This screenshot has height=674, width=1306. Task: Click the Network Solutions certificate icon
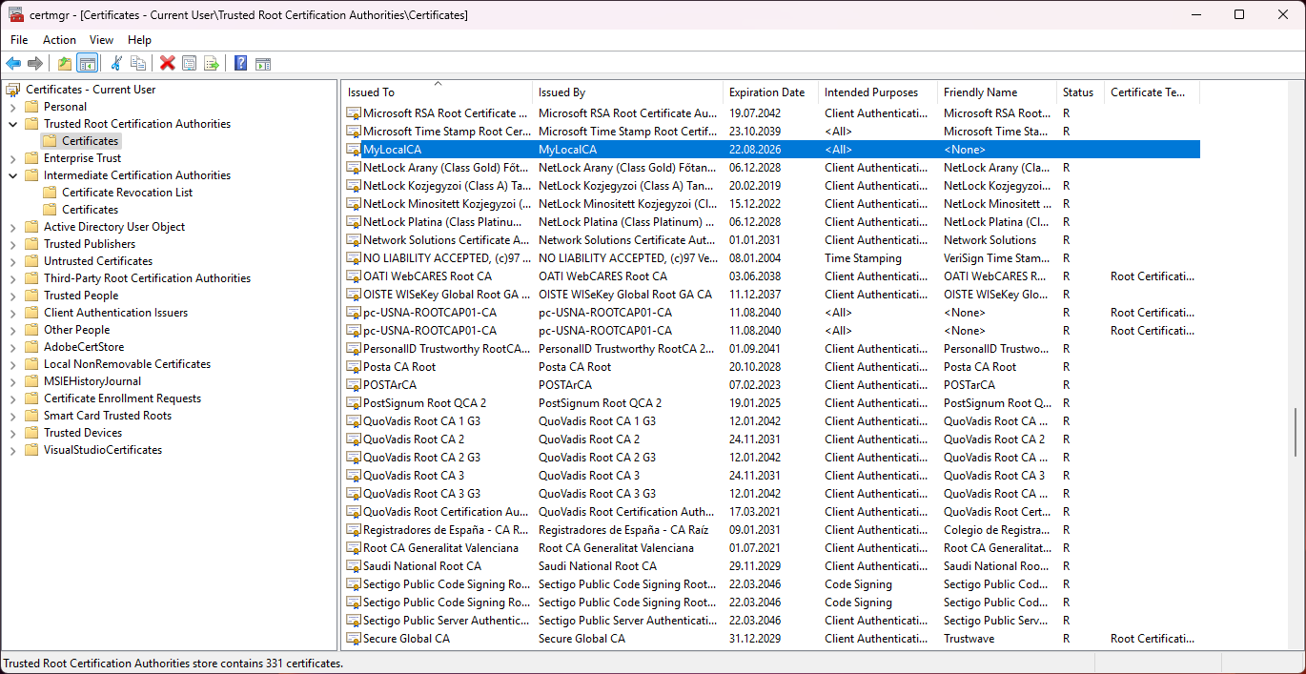[354, 240]
